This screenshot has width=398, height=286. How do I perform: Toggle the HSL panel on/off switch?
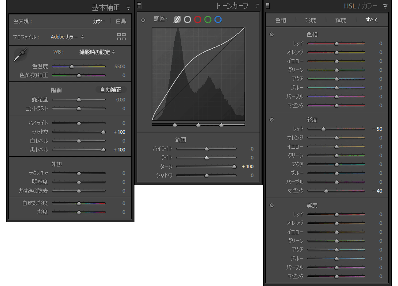coord(268,6)
